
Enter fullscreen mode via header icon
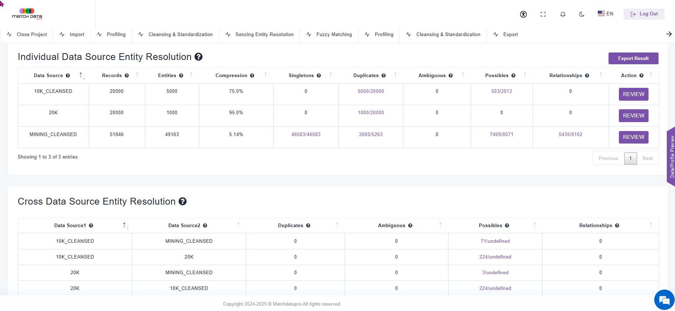543,14
